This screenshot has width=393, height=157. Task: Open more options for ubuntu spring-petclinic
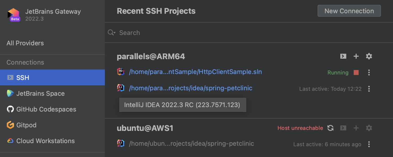click(369, 144)
